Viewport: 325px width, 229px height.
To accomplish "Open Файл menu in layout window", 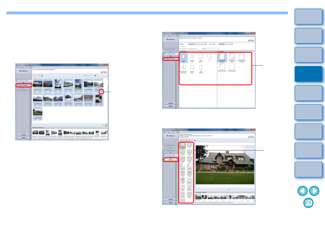I will click(165, 132).
